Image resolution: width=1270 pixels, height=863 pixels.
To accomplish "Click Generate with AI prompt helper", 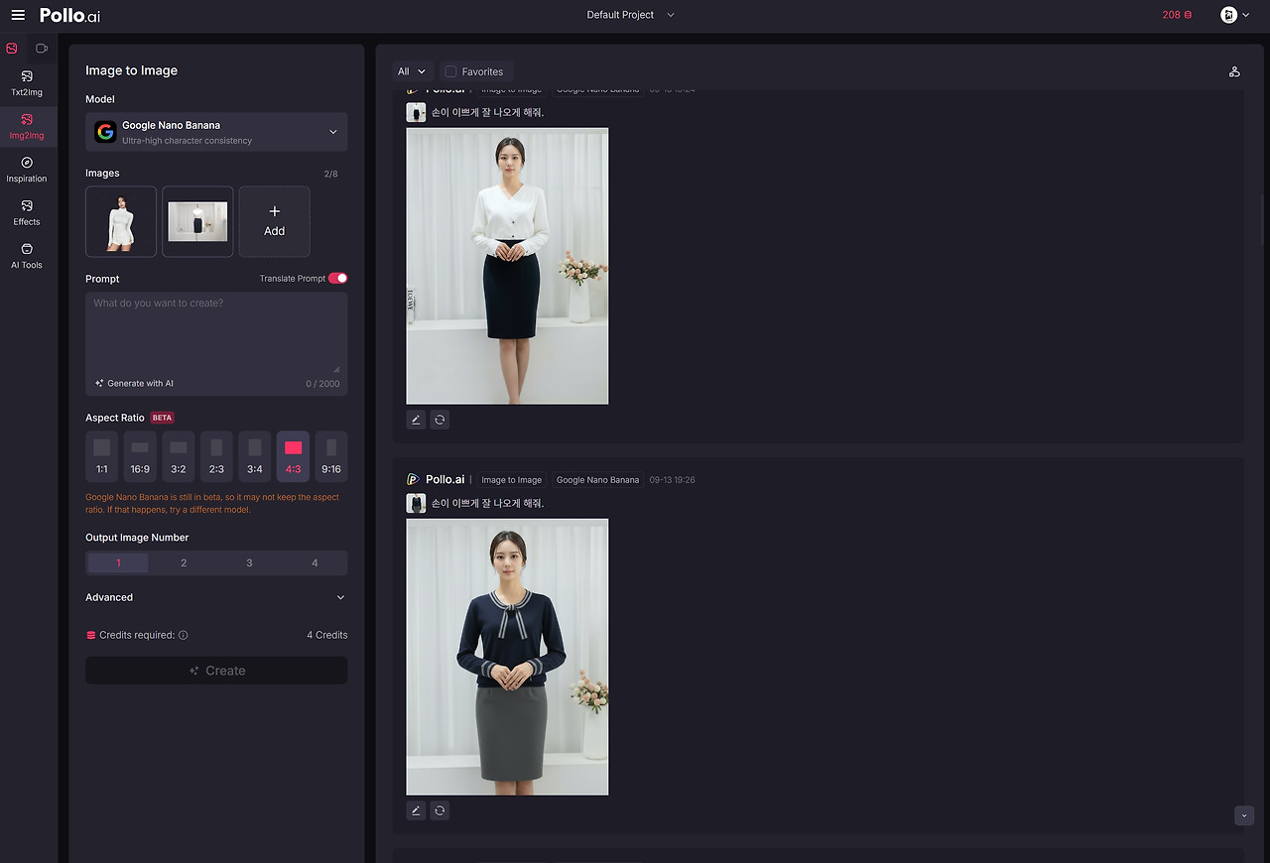I will 134,383.
